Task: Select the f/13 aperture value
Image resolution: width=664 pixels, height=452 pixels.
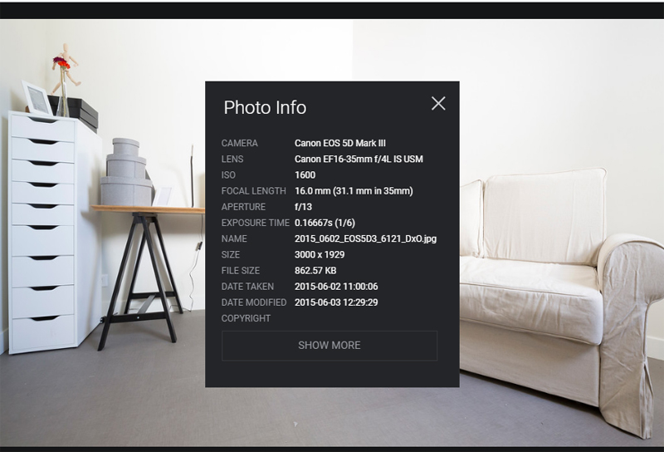Action: point(303,207)
